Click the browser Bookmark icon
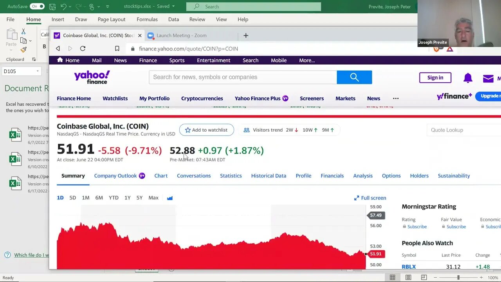The height and width of the screenshot is (282, 501). point(117,49)
